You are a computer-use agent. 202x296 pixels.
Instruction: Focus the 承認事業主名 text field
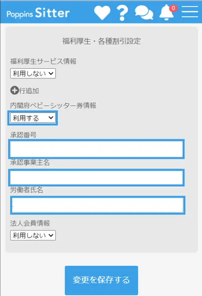(x=96, y=177)
